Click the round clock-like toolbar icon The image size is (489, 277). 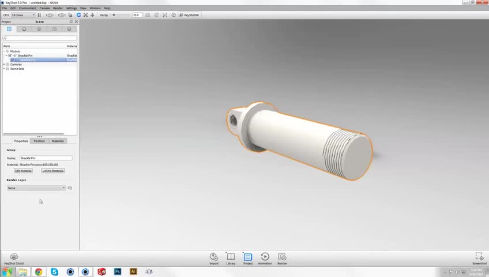(174, 15)
